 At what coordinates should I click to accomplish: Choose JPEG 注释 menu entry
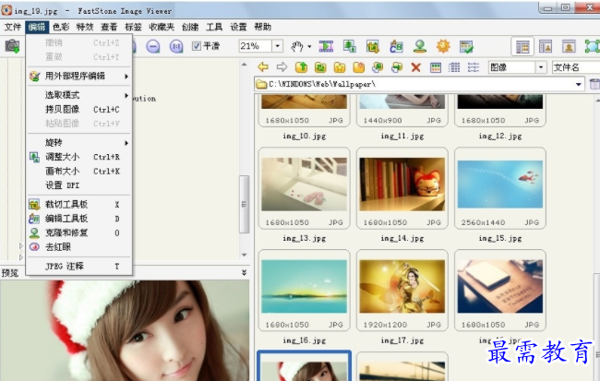coord(79,266)
